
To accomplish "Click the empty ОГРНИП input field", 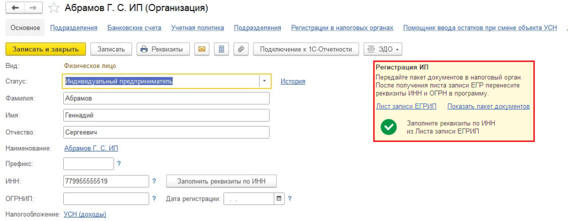I will click(x=106, y=198).
